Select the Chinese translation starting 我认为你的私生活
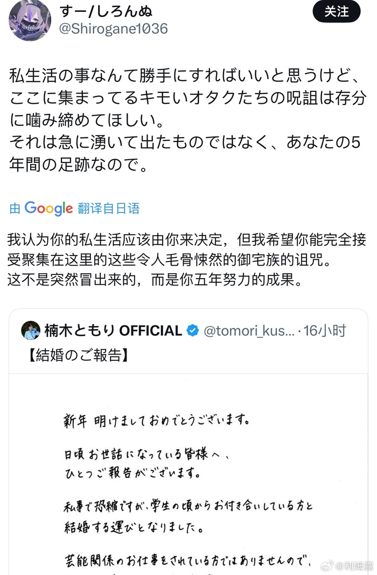377x575 pixels. tap(187, 239)
